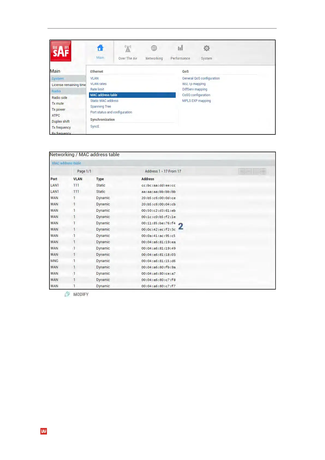The image size is (325, 460).
Task: Open DiffServ mapping link
Action: click(195, 89)
